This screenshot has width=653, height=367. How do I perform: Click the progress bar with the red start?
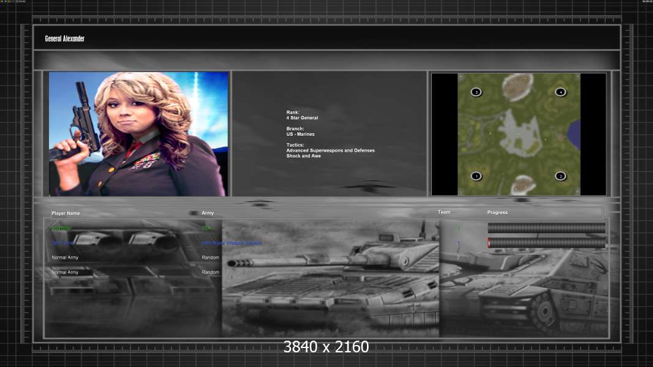tap(546, 243)
